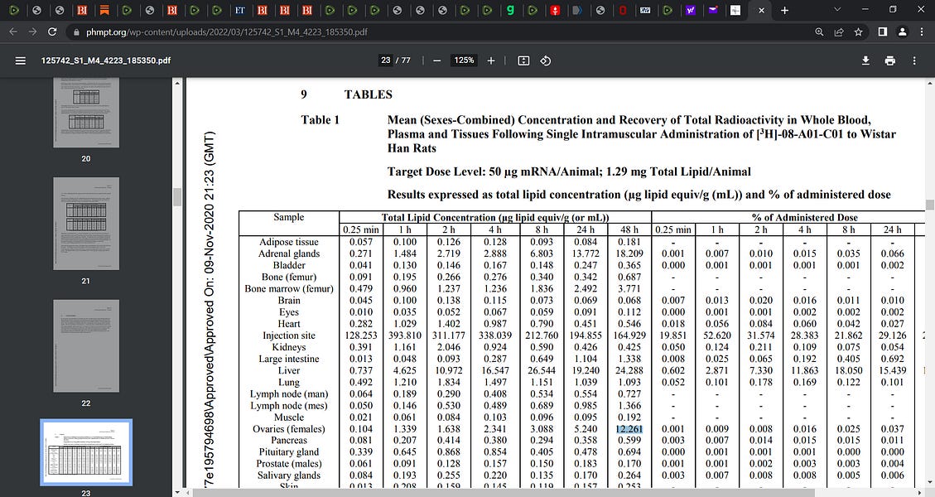This screenshot has width=935, height=497.
Task: Reload the current page
Action: coord(51,31)
